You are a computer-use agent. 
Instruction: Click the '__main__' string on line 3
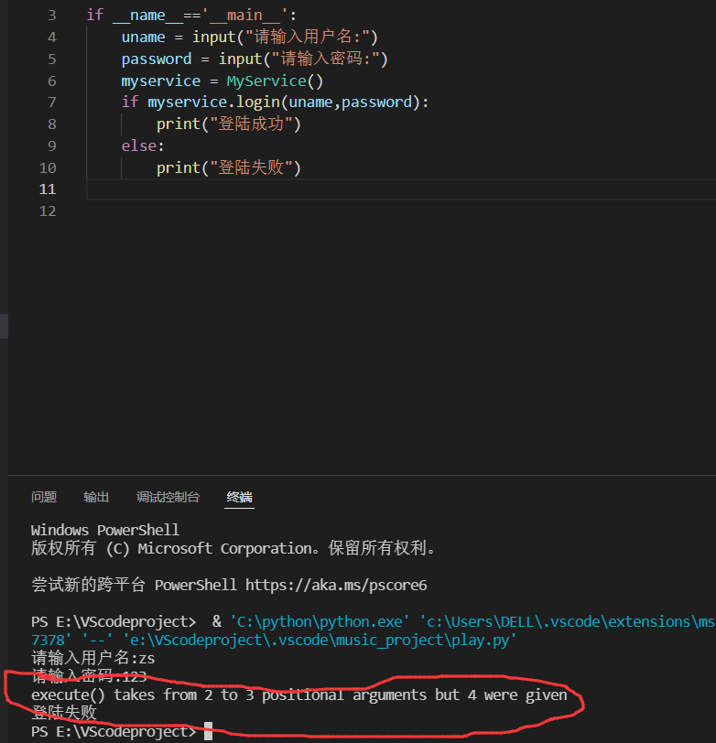[244, 16]
